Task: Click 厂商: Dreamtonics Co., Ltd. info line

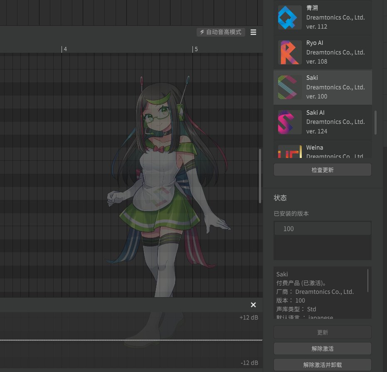Action: point(315,292)
